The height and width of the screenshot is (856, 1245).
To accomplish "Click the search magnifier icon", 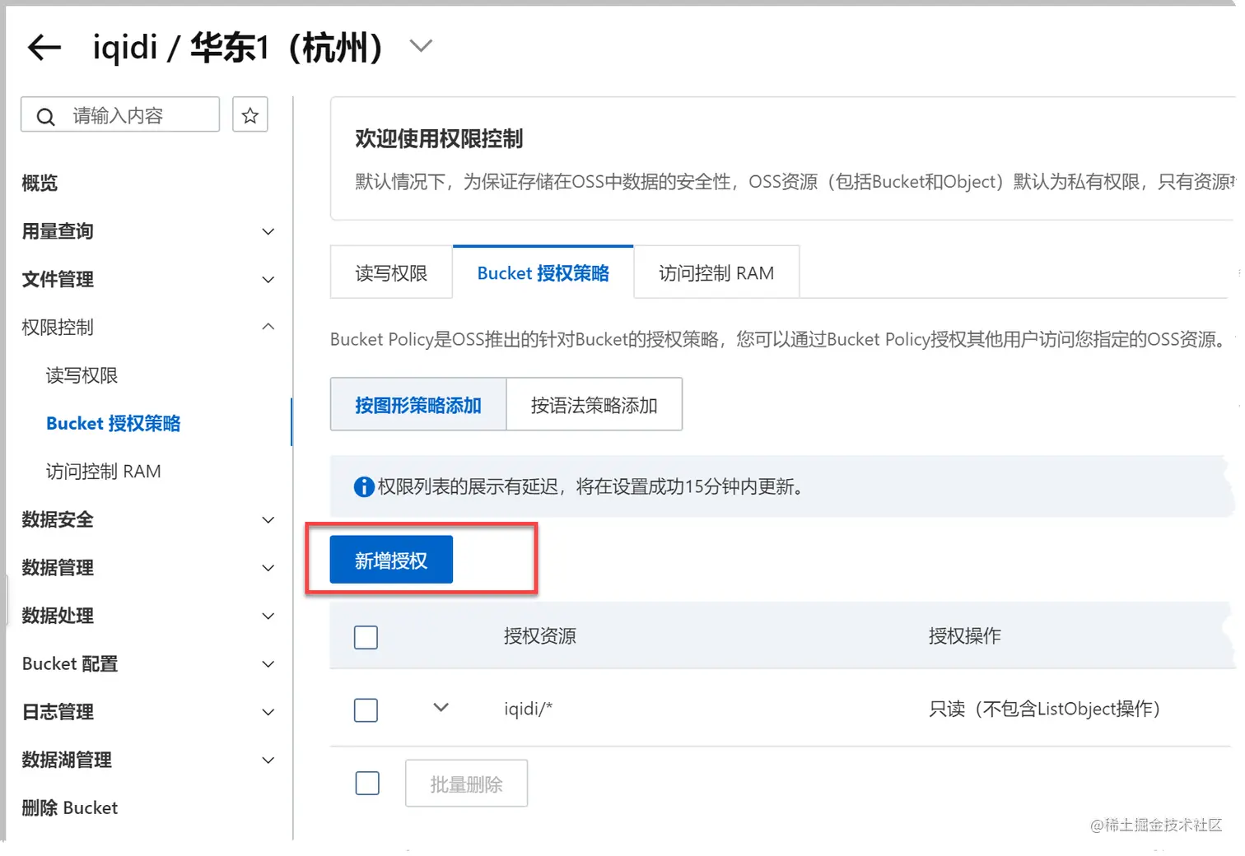I will 46,117.
